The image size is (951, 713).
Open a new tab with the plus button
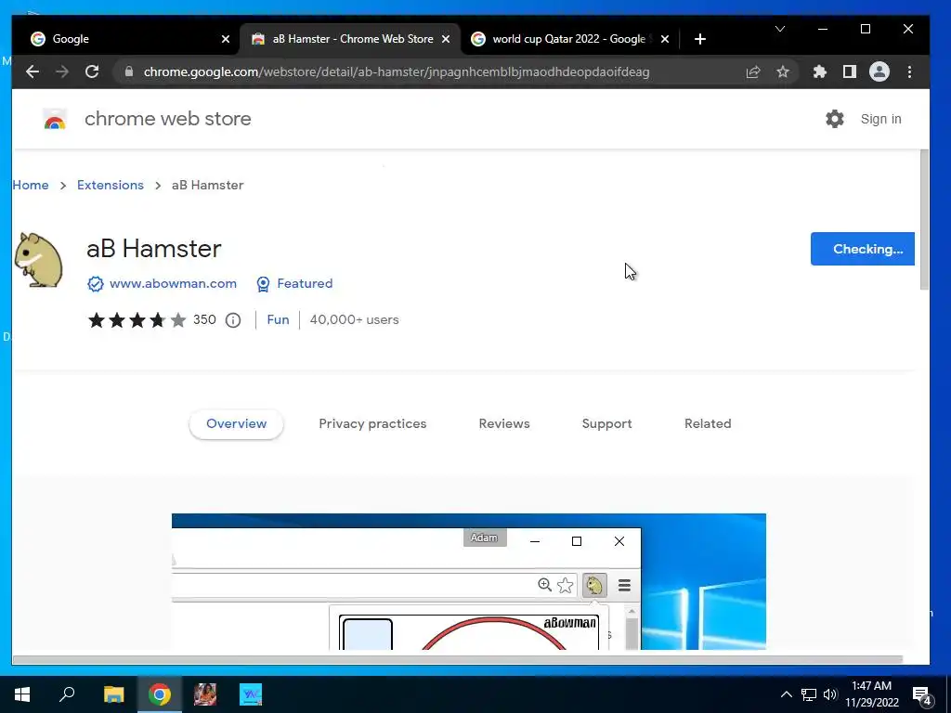700,39
